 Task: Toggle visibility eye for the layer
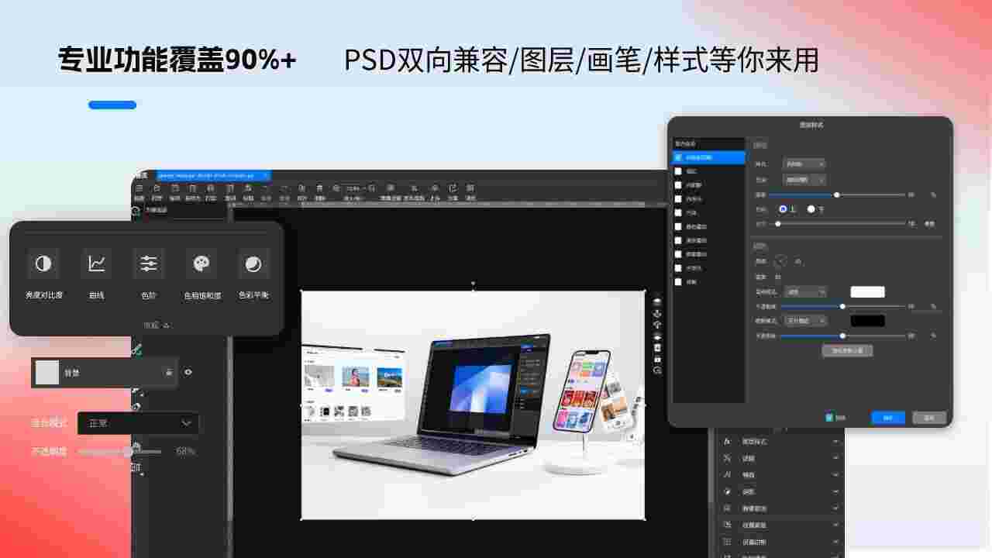188,372
